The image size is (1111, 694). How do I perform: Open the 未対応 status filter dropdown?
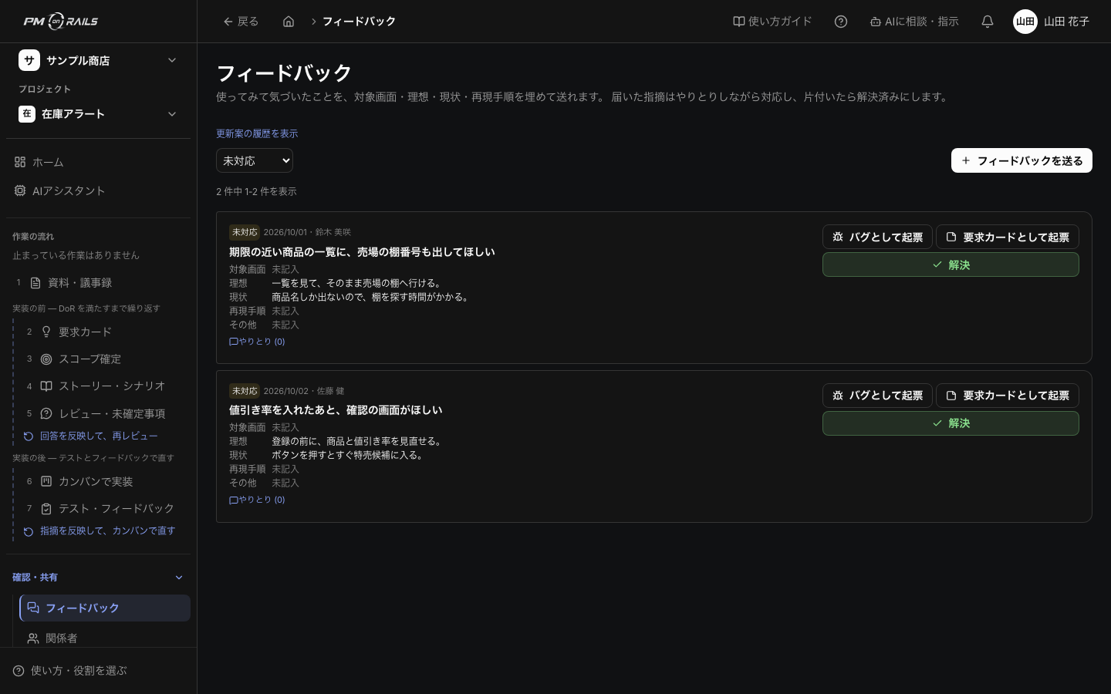(x=255, y=160)
